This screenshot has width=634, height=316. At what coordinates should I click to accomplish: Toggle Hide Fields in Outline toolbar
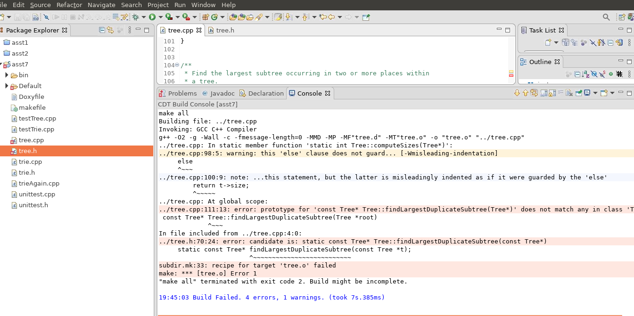point(594,74)
